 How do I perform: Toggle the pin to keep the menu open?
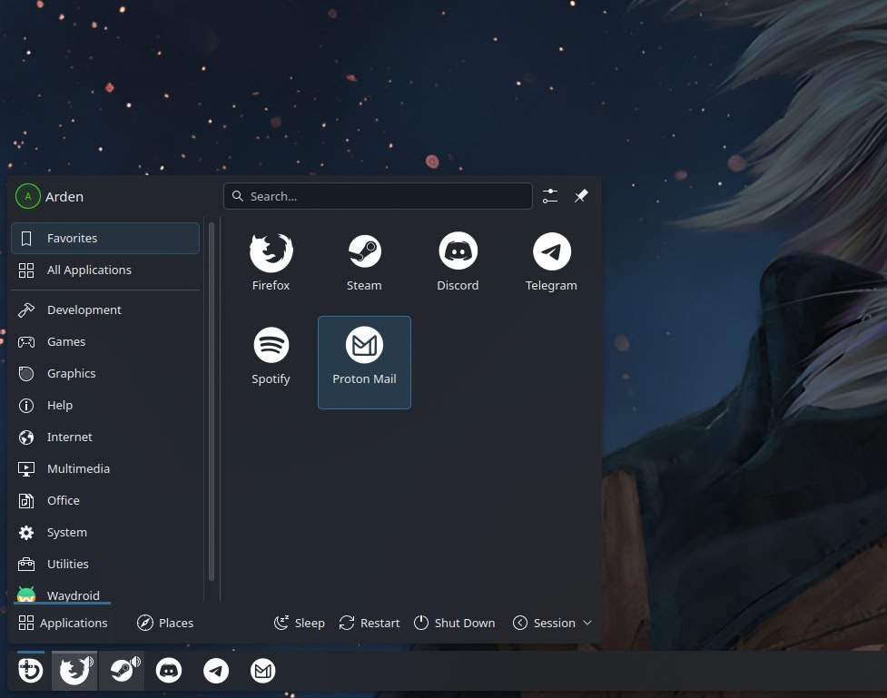click(581, 196)
